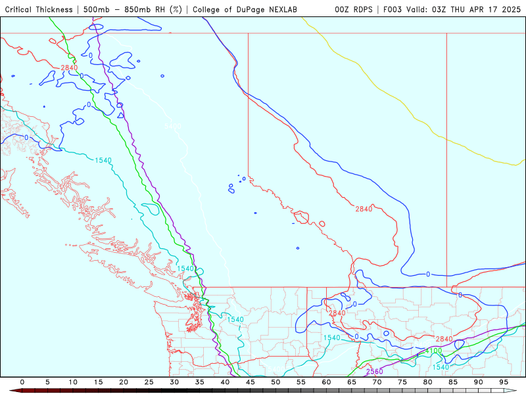Click the colorbar label "50"
Viewport: 526px width, 394px height.
(275, 382)
